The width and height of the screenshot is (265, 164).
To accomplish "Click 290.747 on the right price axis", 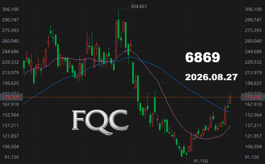I will tap(253, 20).
